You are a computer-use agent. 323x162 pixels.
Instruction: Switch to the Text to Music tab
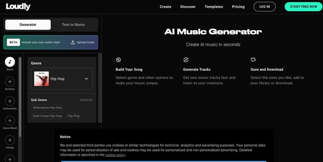73,24
